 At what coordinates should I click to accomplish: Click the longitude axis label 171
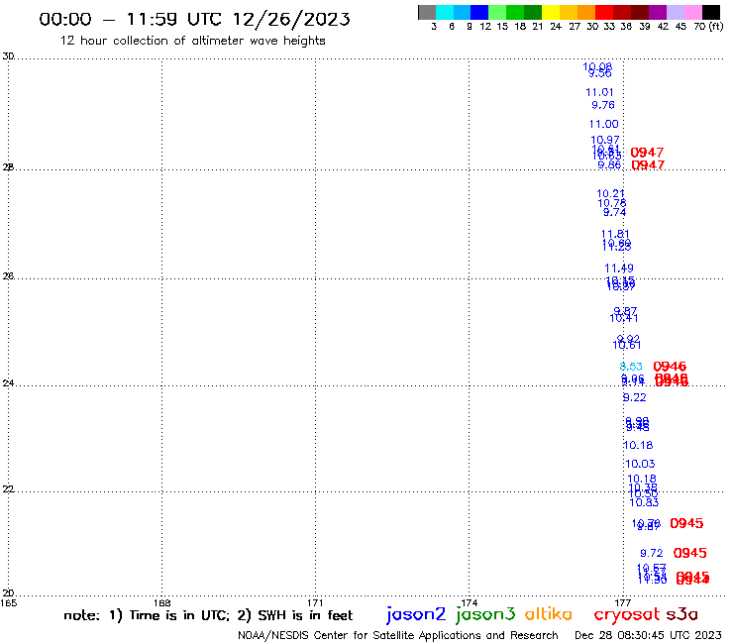[315, 602]
